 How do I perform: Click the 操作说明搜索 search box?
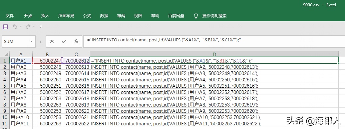pos(214,16)
